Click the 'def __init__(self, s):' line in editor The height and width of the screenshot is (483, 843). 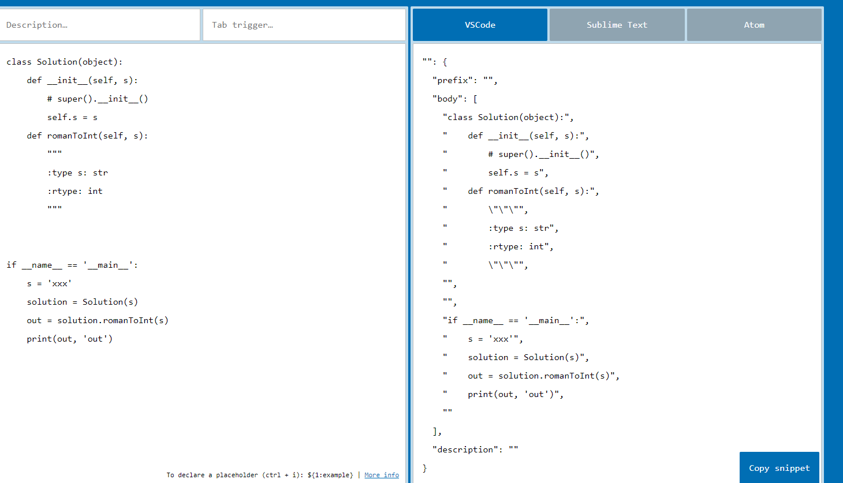(x=82, y=80)
